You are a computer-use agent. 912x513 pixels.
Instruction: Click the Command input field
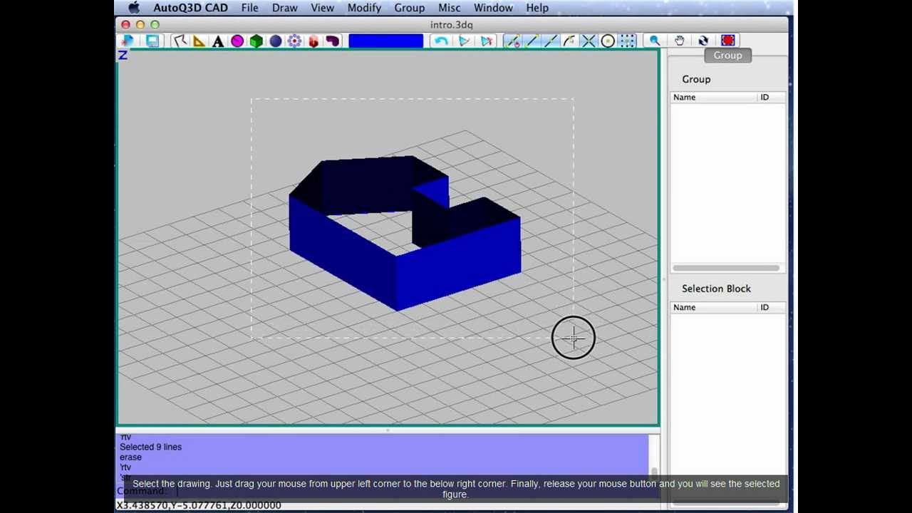tap(410, 491)
